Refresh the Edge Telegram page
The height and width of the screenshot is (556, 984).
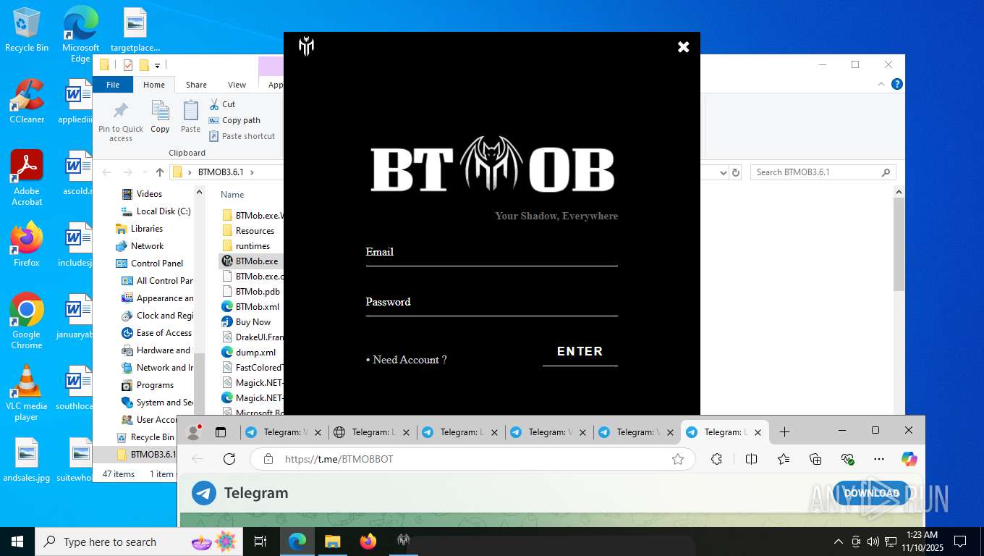coord(229,459)
